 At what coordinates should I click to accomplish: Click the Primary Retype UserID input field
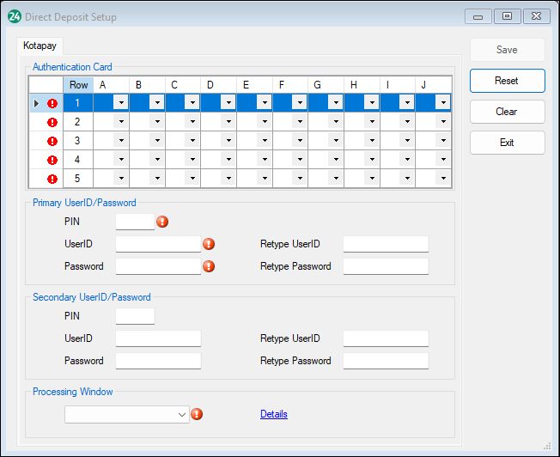pos(386,244)
